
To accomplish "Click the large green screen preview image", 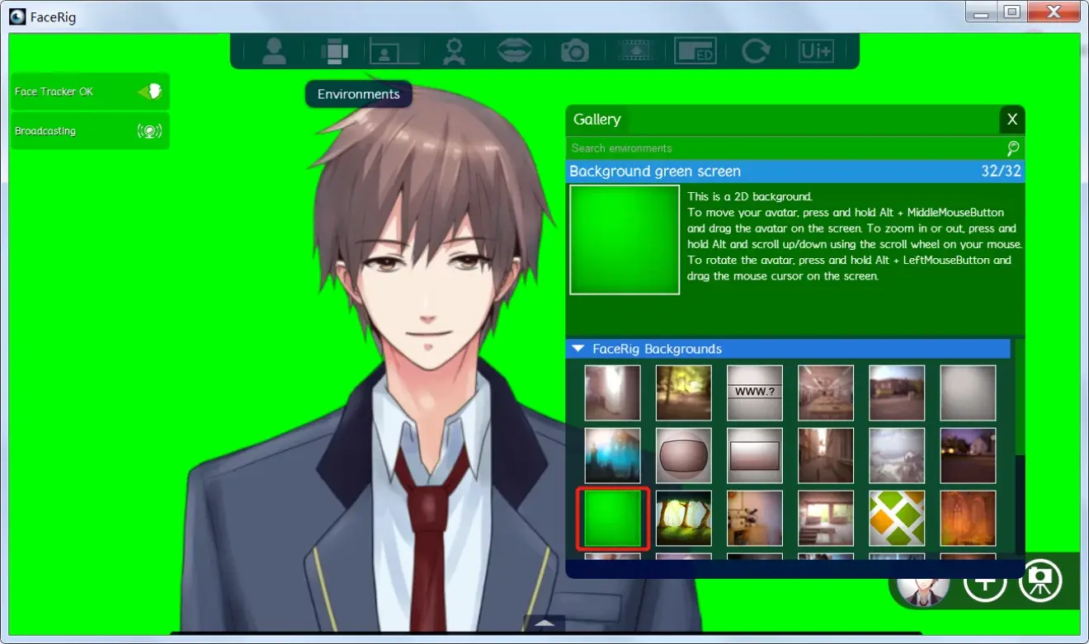I will [625, 239].
